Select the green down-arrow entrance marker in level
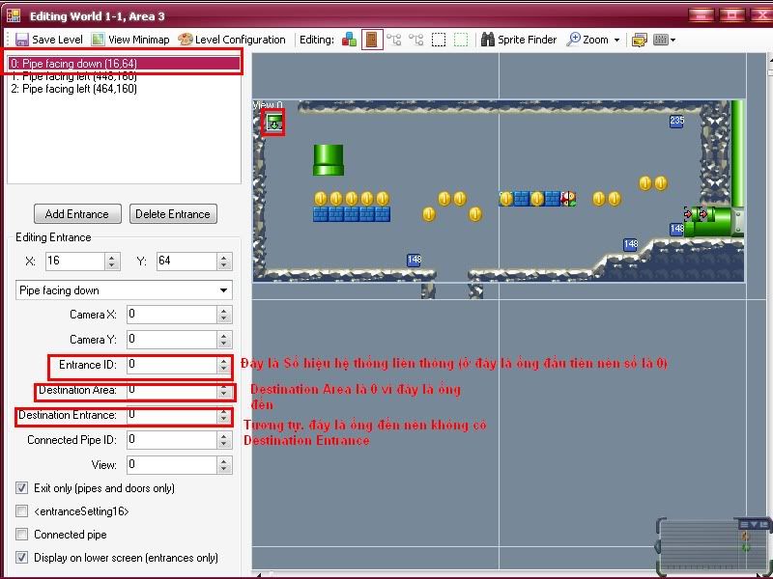This screenshot has height=579, width=773. point(274,123)
